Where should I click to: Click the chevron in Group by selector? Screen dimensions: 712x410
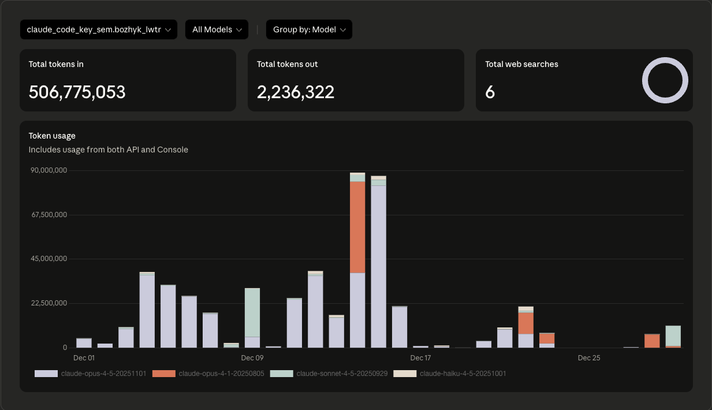click(x=343, y=29)
